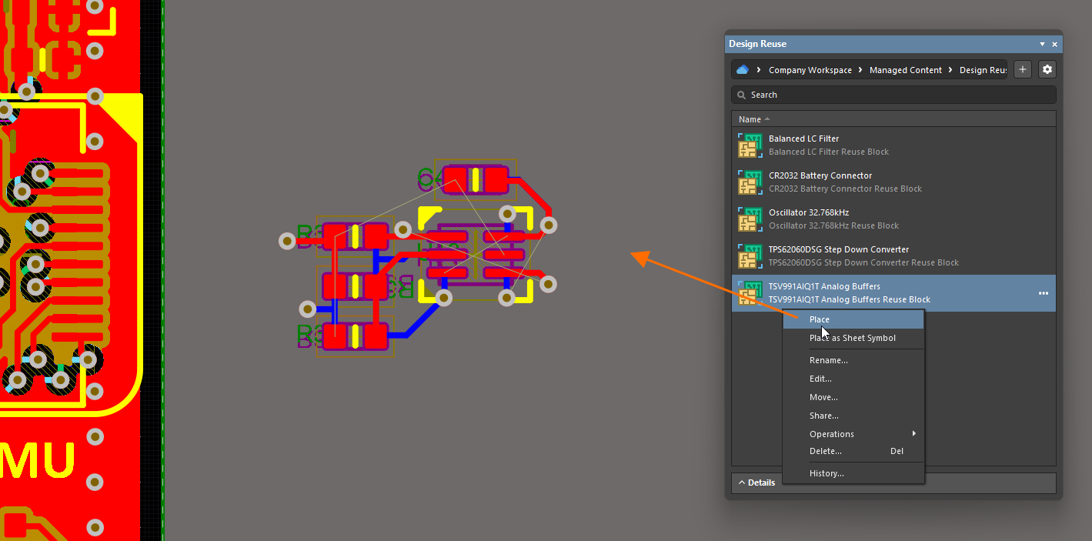Select Balanced LC Filter reuse block
Screen dimensions: 1092x541
pyautogui.click(x=893, y=145)
